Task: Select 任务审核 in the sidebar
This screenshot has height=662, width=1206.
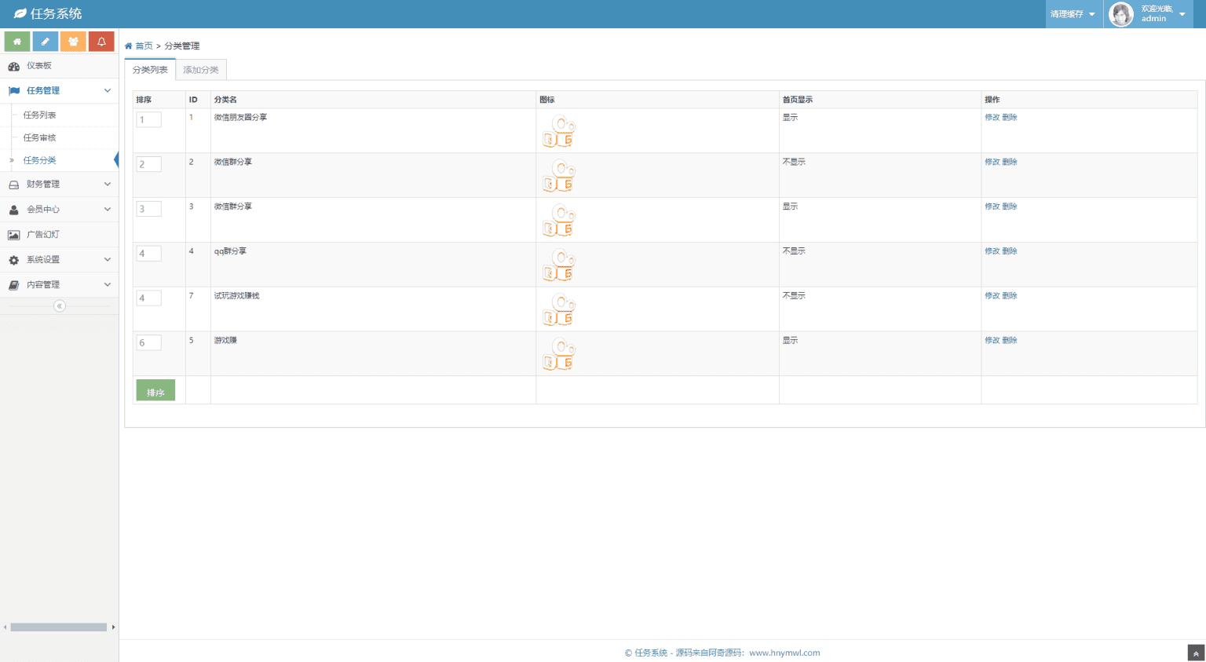Action: coord(39,137)
